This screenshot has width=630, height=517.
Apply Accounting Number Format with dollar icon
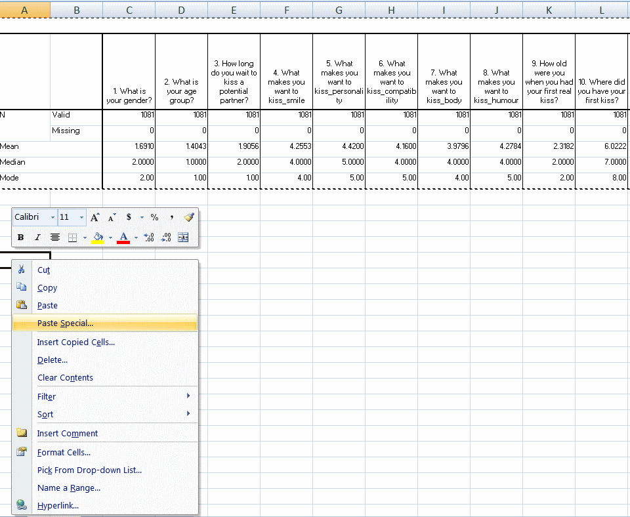(x=129, y=217)
